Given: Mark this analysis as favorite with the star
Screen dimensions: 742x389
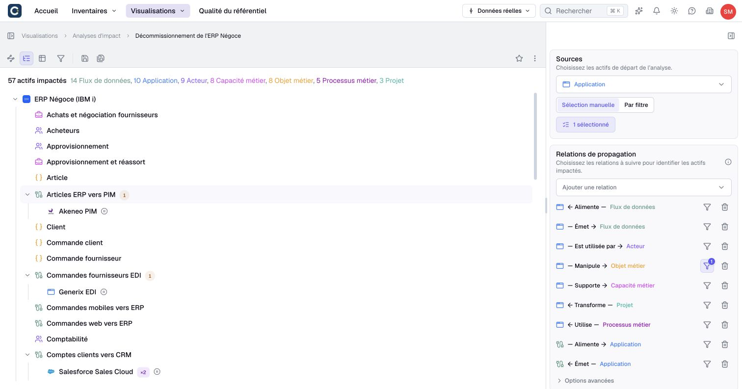Looking at the screenshot, I should tap(519, 58).
